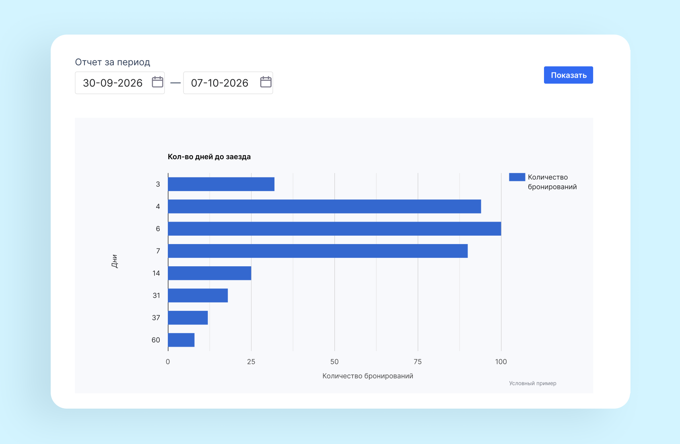Select the bar for 3 days
Viewport: 680px width, 444px height.
coord(221,184)
